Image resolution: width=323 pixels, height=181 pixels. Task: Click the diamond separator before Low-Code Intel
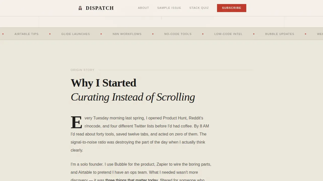click(x=203, y=34)
